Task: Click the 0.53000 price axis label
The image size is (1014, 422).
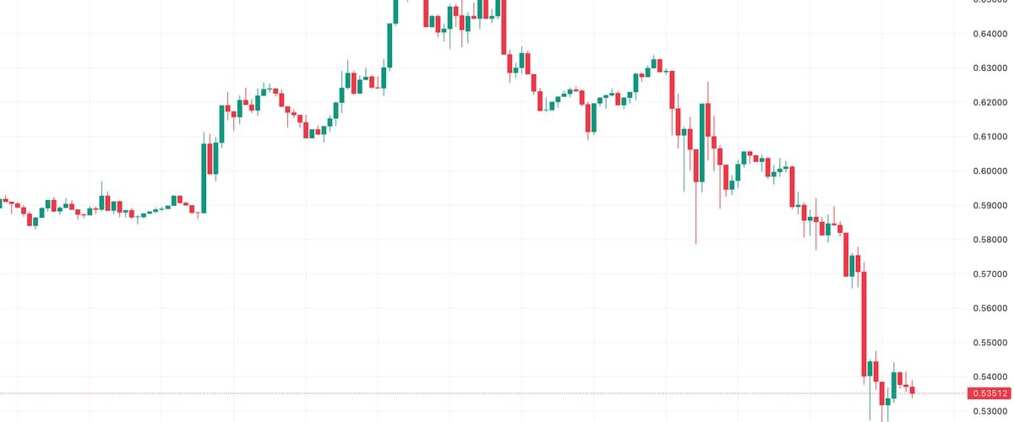Action: [x=989, y=411]
